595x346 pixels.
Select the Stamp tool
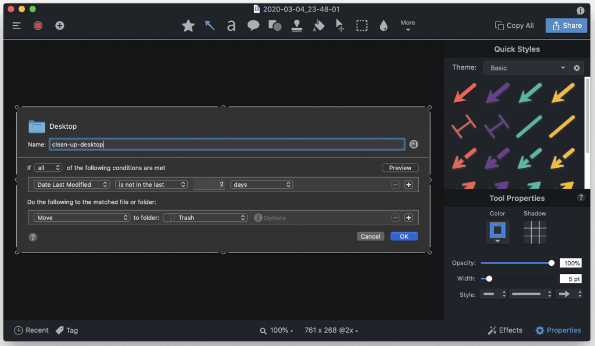coord(296,26)
